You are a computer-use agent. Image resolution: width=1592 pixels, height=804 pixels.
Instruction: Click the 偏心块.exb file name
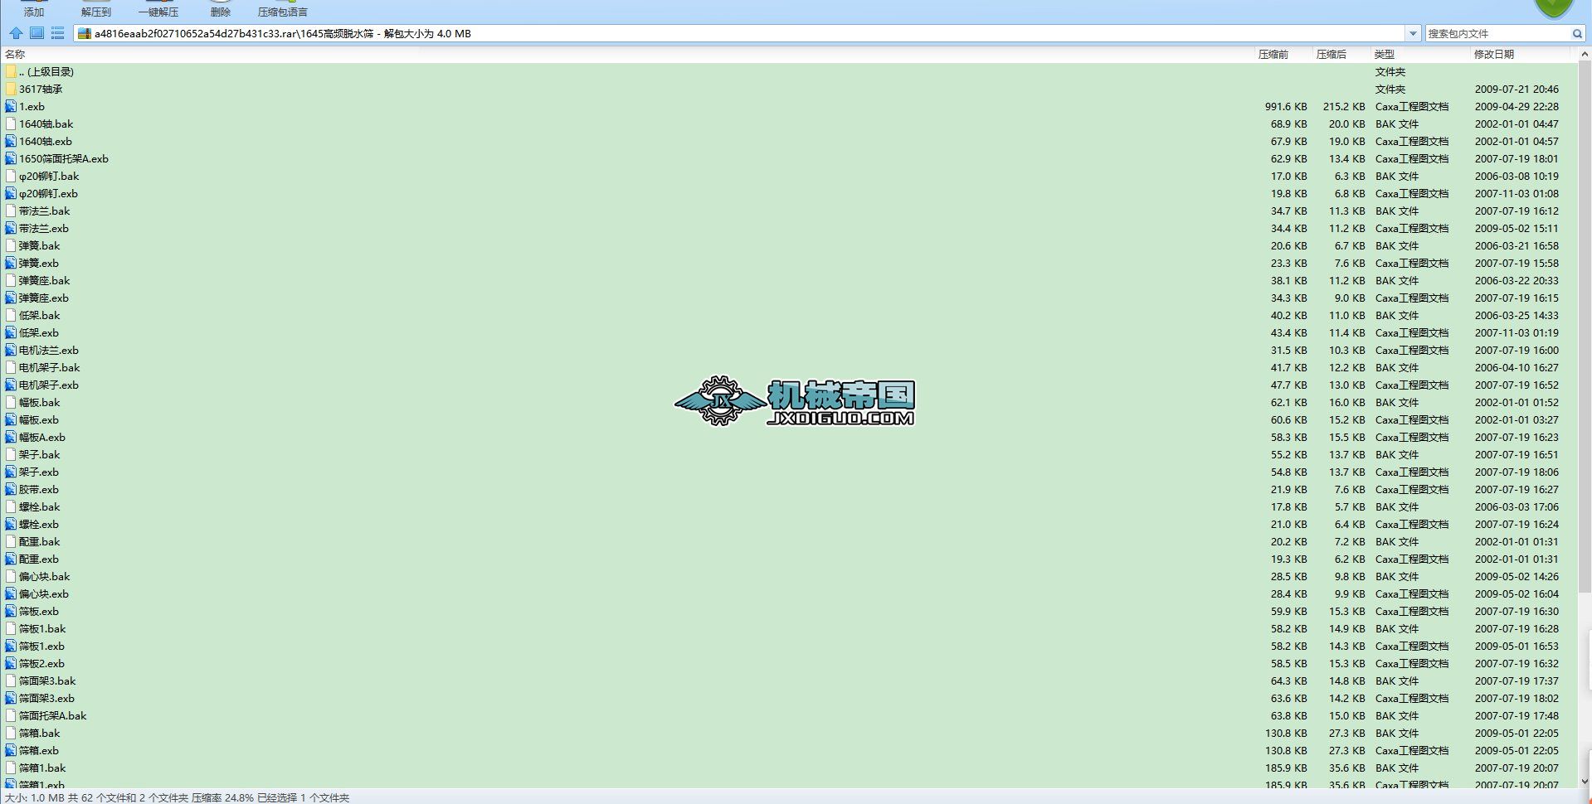[x=43, y=593]
